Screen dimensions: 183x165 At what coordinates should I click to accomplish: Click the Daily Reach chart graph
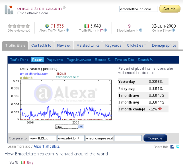(66, 100)
